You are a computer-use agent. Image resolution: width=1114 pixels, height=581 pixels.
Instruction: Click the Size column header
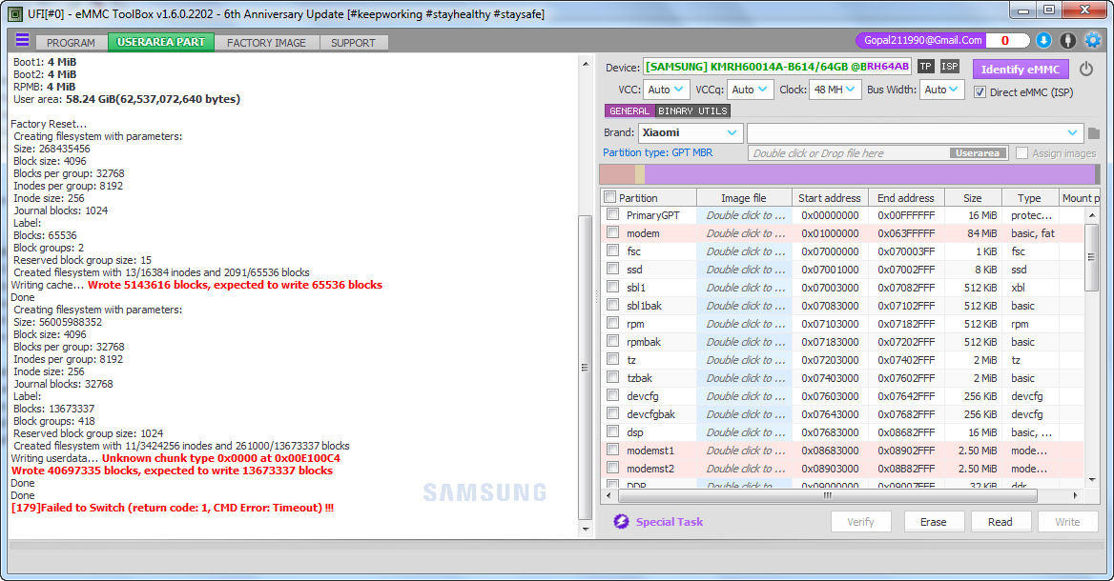[973, 198]
